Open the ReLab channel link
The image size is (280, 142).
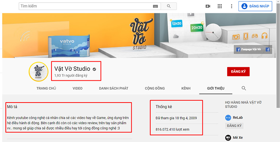[238, 118]
